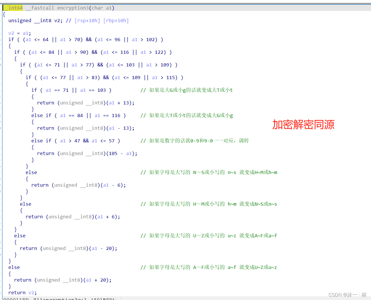Image resolution: width=371 pixels, height=300 pixels.
Task: Click the red '加密解密同源' annotation text
Action: [304, 125]
